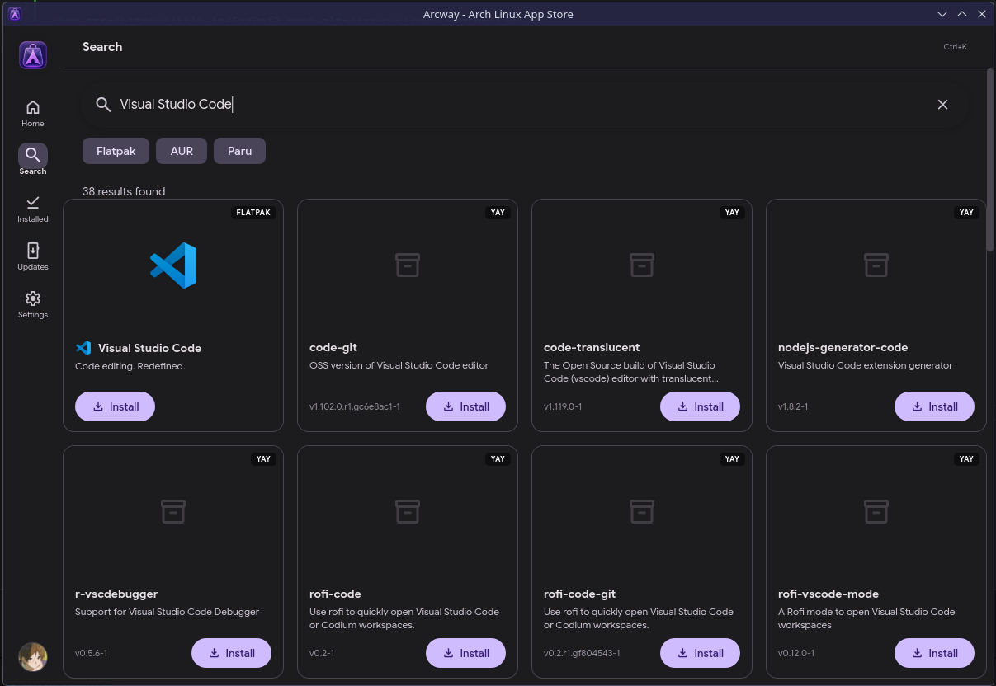996x686 pixels.
Task: Open the rofi-vscode-mode package title
Action: pos(828,594)
